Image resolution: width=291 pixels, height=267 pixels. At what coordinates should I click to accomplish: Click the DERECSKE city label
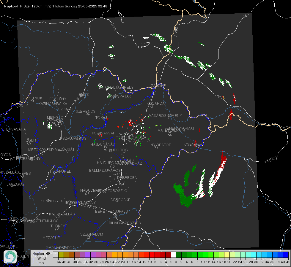[x=120, y=200]
